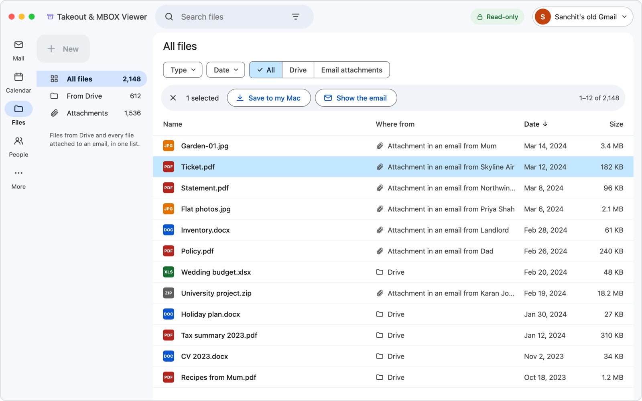642x401 pixels.
Task: Click the search filter options icon
Action: (x=296, y=17)
